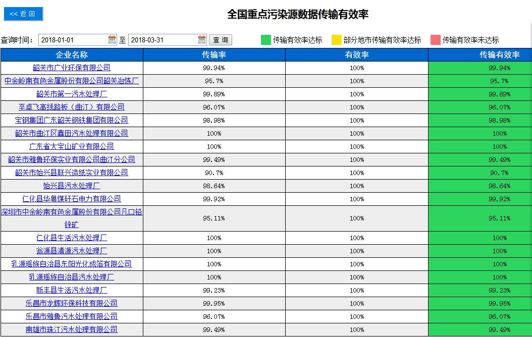The height and width of the screenshot is (337, 532).
Task: Open link 宝钢集团广东韶关钢铁集团有限公司
Action: pos(72,121)
